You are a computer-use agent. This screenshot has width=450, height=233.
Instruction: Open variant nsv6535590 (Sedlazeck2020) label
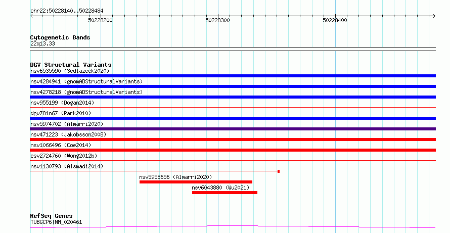point(70,71)
